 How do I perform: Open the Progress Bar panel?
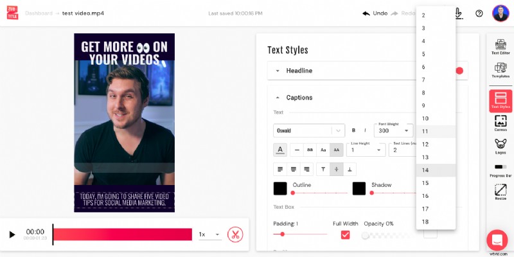(x=501, y=171)
